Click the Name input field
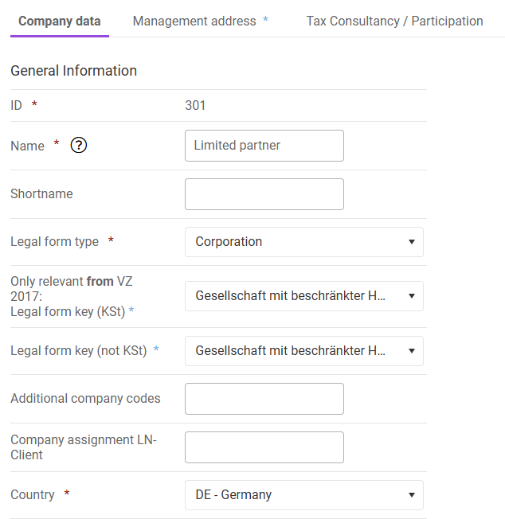The width and height of the screenshot is (505, 519). [264, 146]
